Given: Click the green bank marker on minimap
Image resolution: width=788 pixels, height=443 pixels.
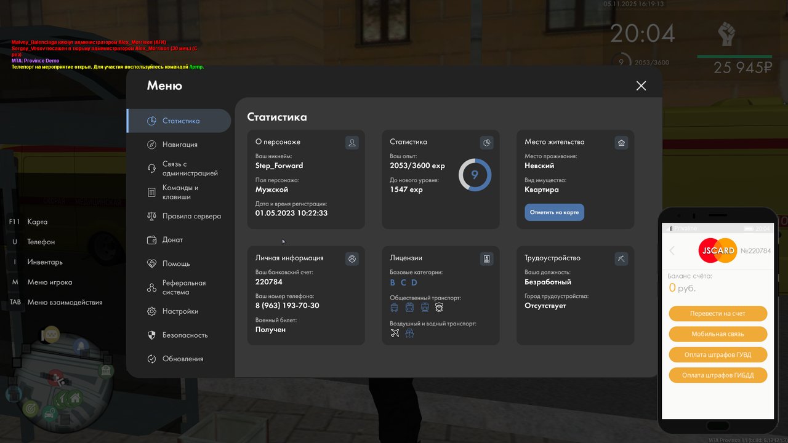Looking at the screenshot, I should 106,371.
